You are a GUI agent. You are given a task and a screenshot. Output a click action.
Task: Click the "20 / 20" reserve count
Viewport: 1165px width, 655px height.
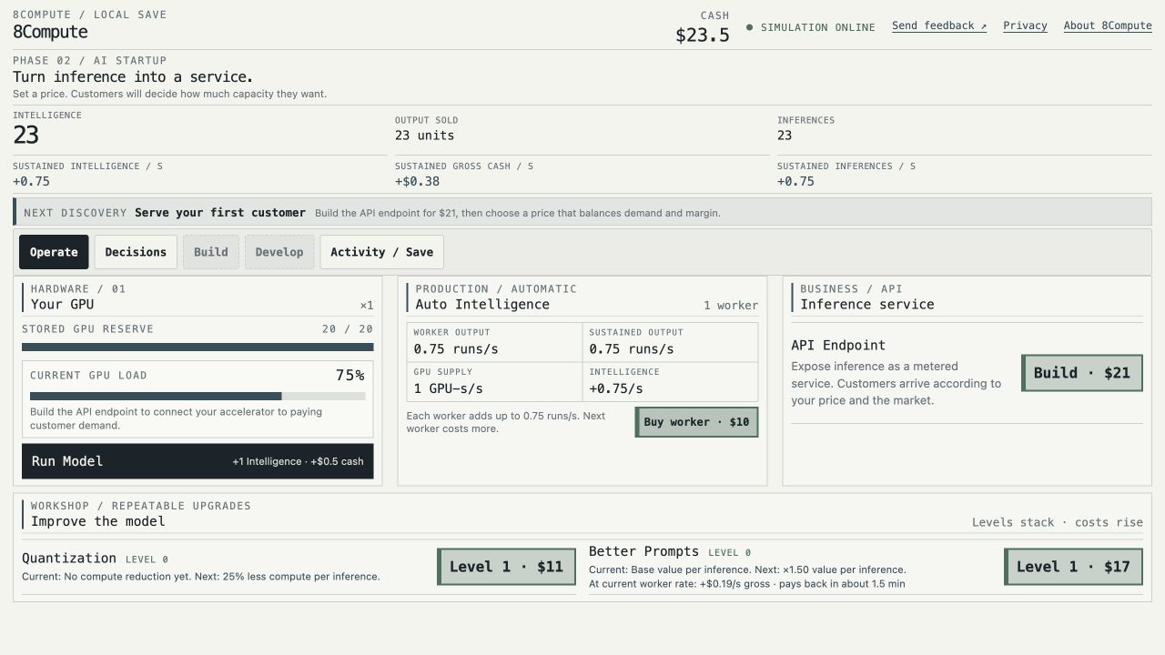click(x=348, y=329)
